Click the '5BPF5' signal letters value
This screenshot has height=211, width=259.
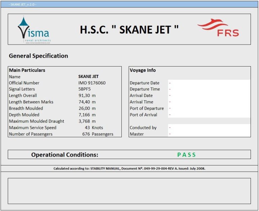[85, 89]
